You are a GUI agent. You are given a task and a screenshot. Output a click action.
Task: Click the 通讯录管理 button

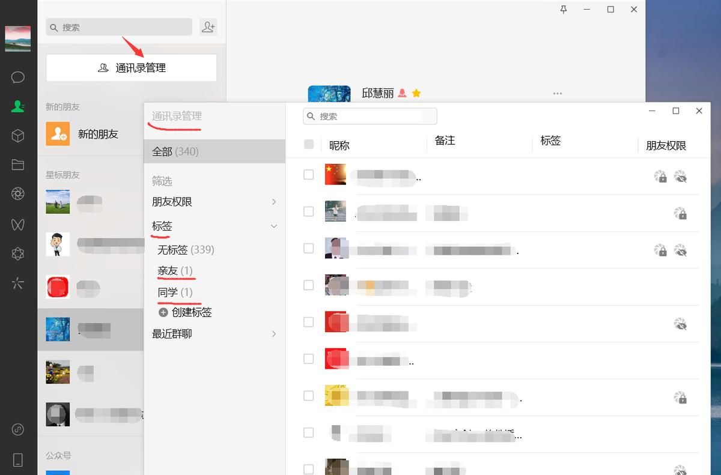[x=131, y=67]
